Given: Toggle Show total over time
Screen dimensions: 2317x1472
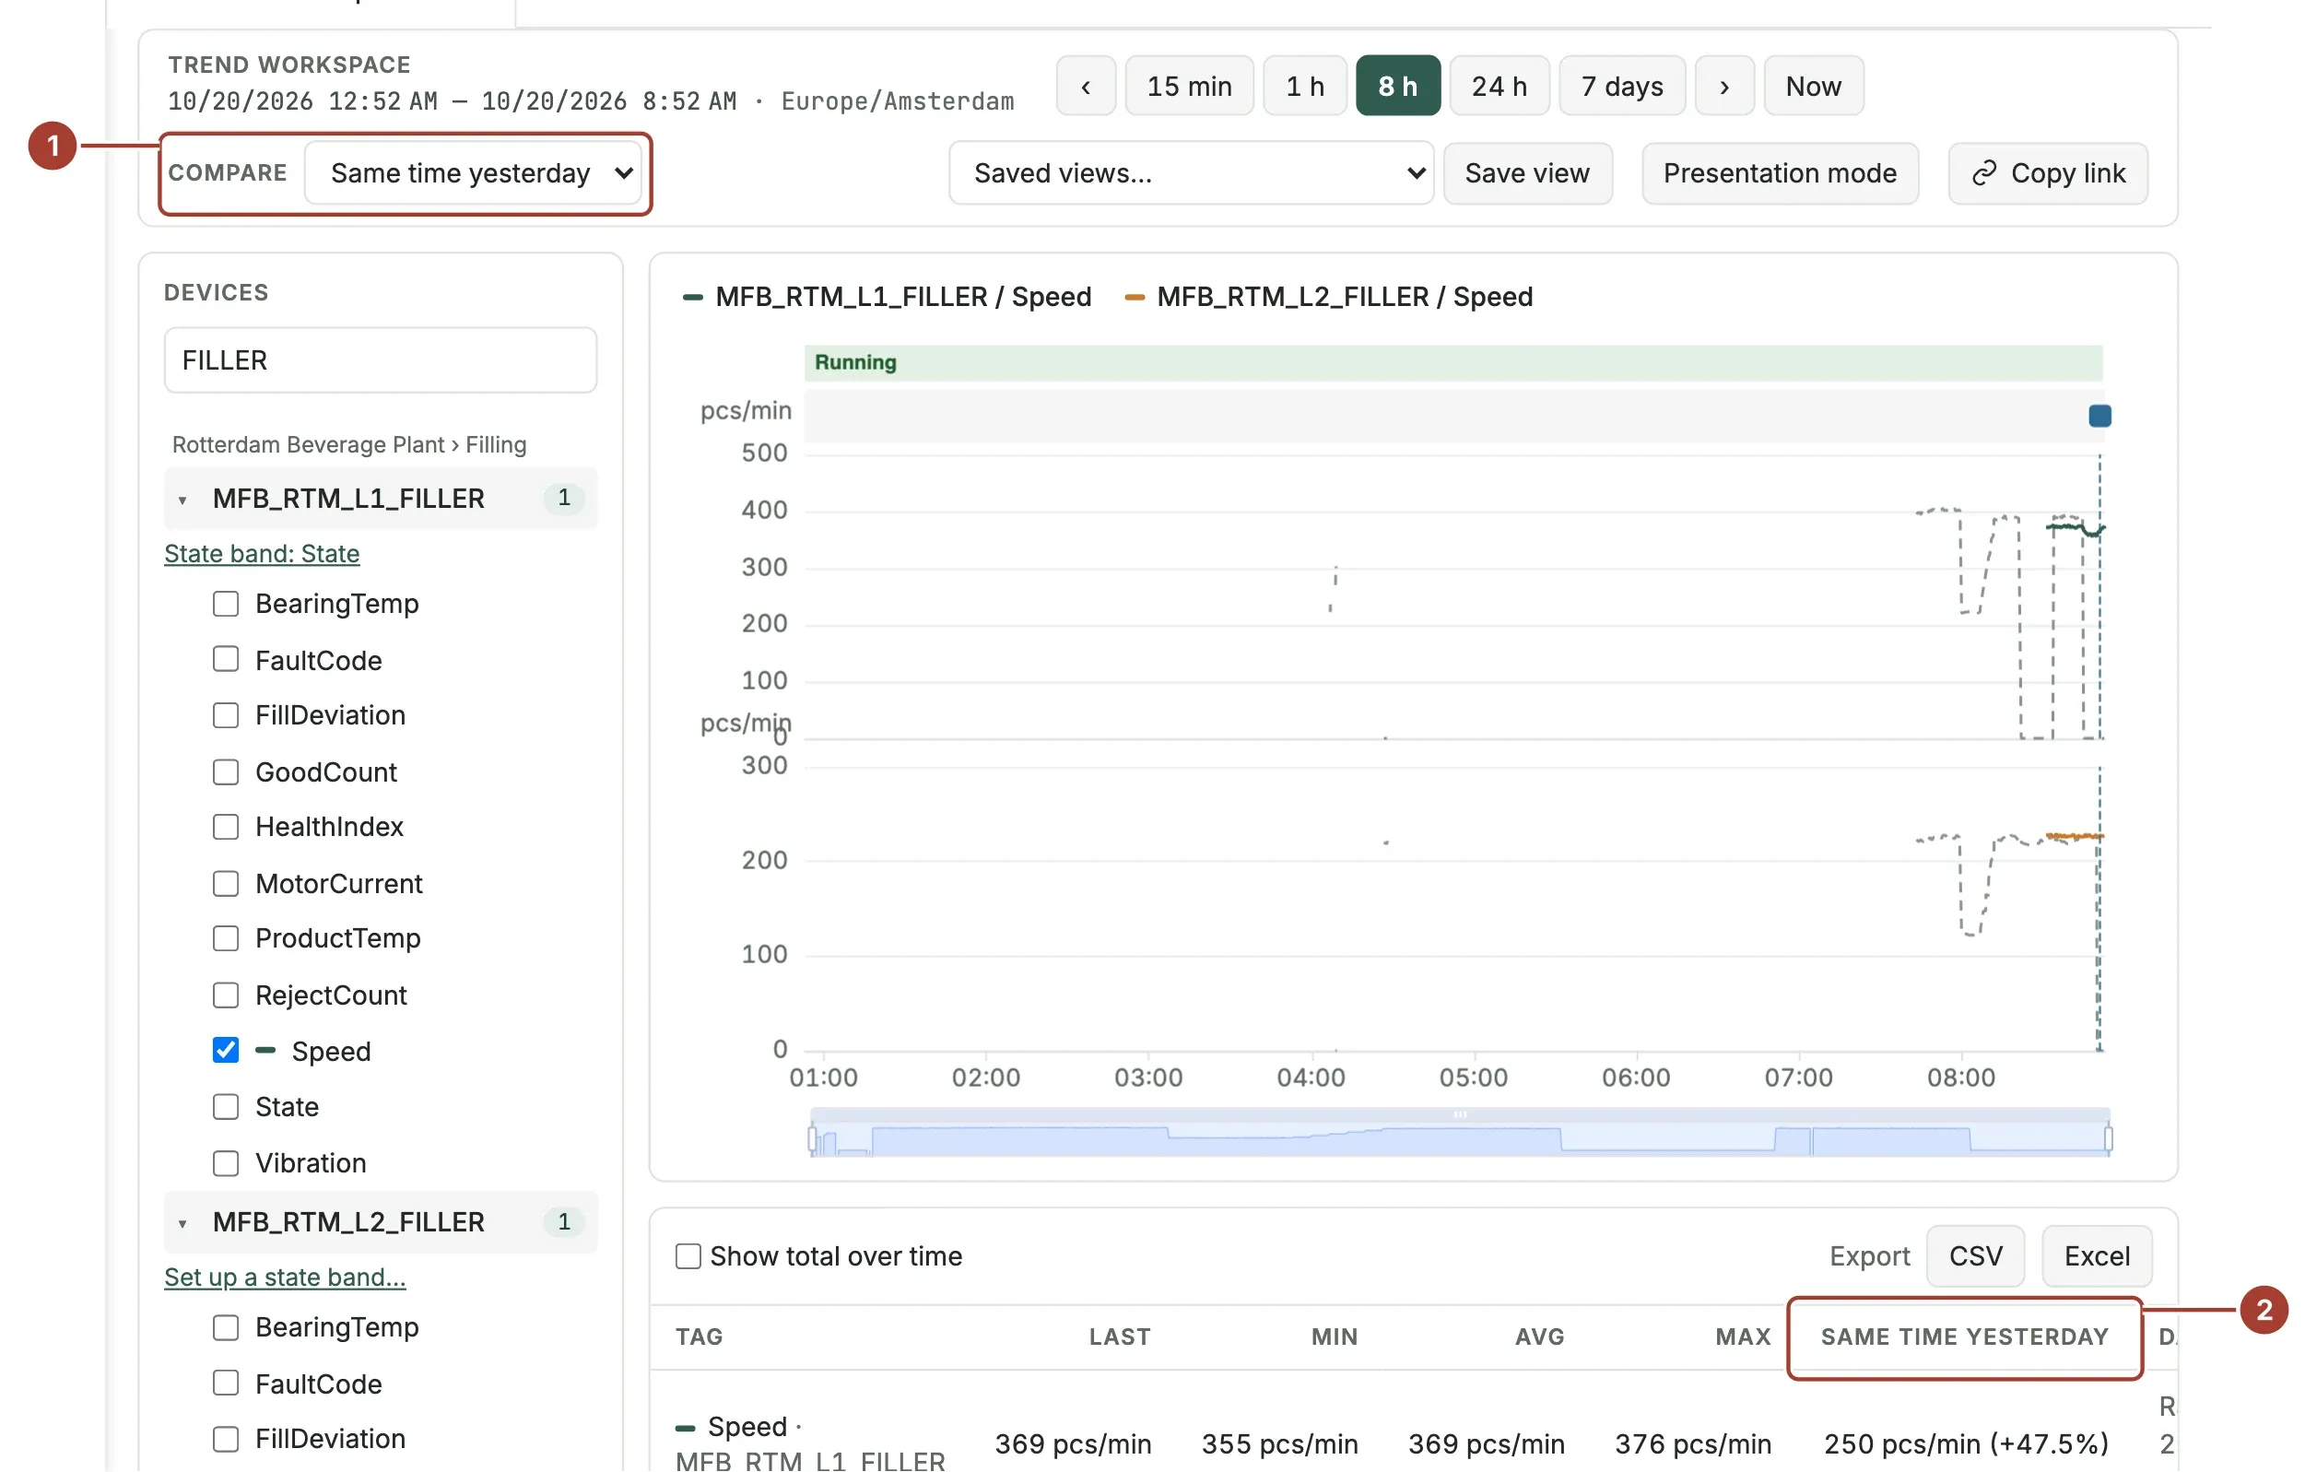Looking at the screenshot, I should (688, 1256).
